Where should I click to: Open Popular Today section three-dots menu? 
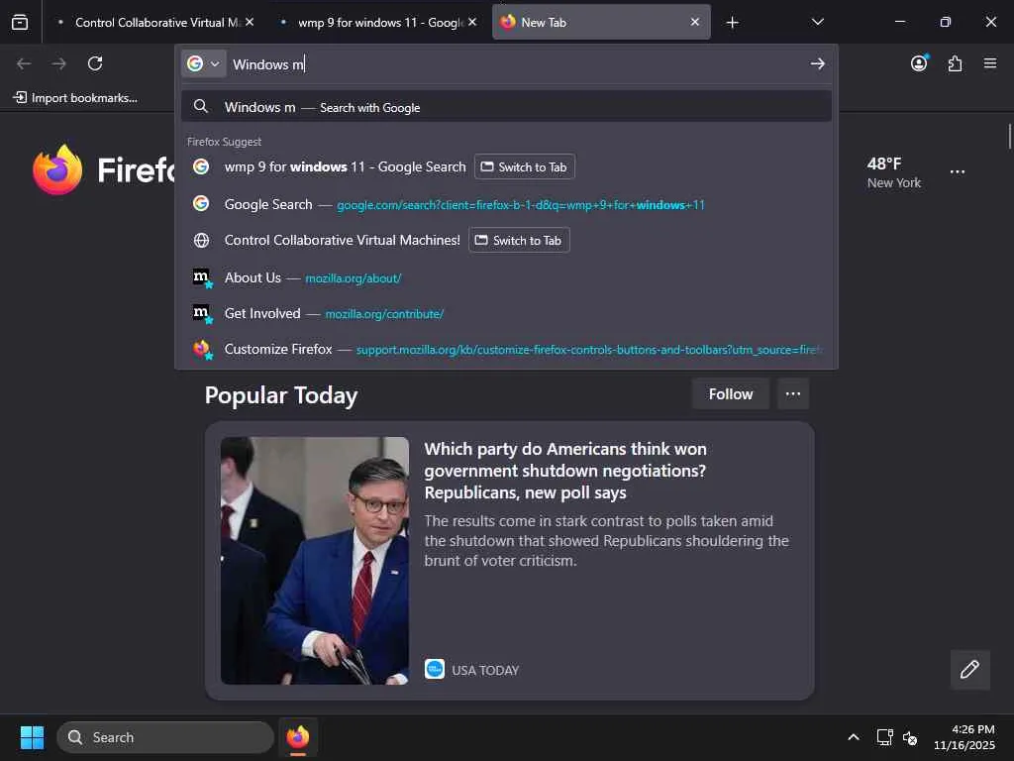point(793,394)
